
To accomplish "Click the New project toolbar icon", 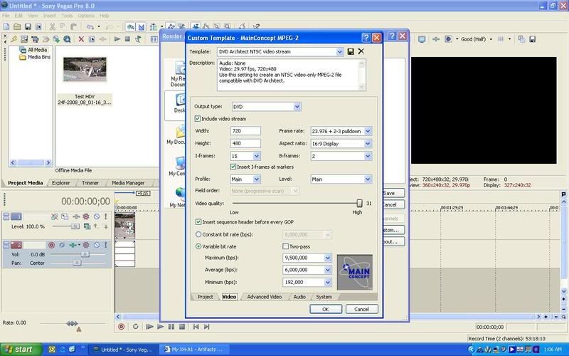I will click(x=6, y=26).
